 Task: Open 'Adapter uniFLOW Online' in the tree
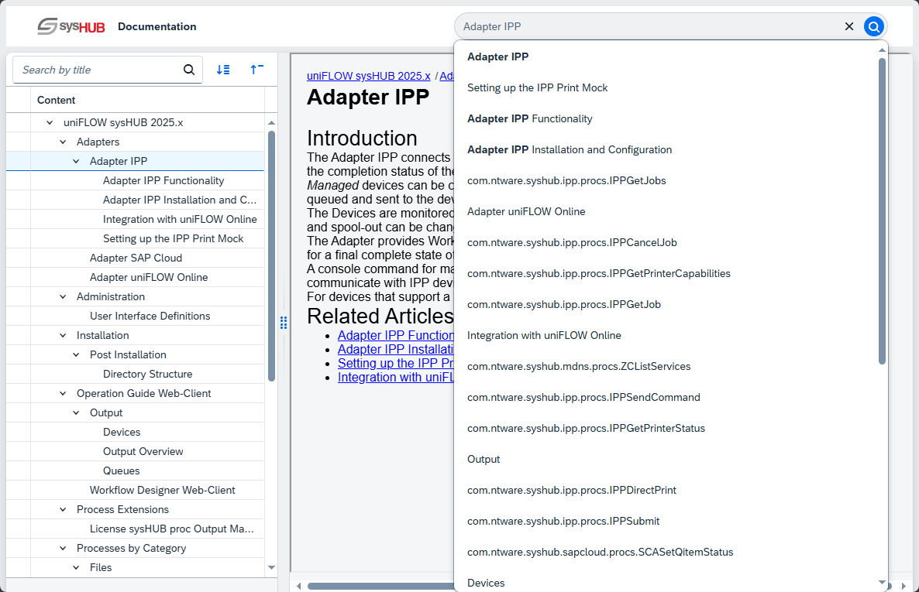coord(148,277)
